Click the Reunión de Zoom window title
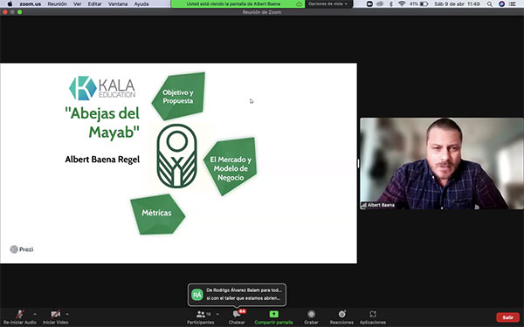The width and height of the screenshot is (524, 327). [x=262, y=12]
